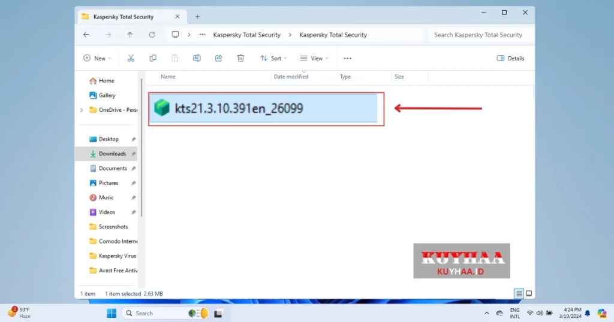614x322 pixels.
Task: Sort by Name column header
Action: tap(168, 77)
